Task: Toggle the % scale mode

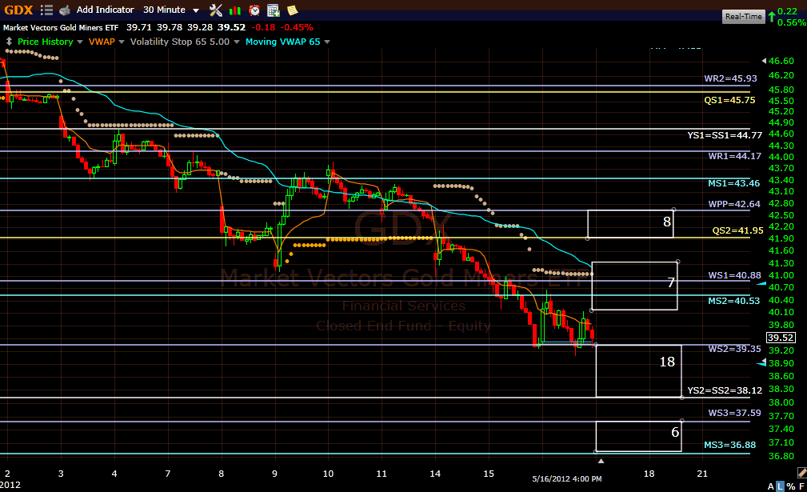Action: tap(790, 486)
